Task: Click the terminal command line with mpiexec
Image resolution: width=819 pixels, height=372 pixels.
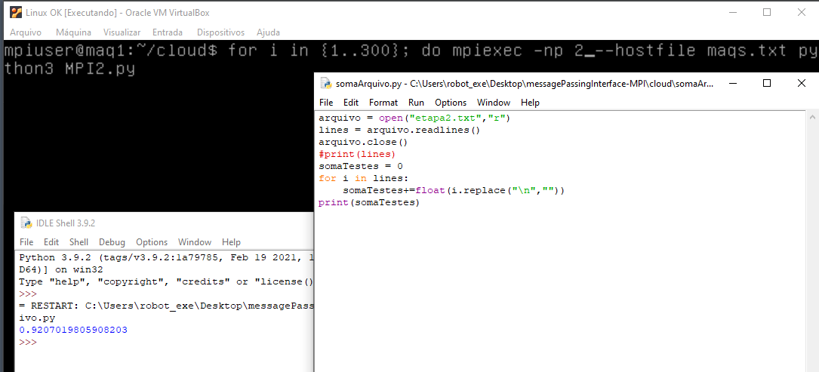Action: tap(409, 51)
